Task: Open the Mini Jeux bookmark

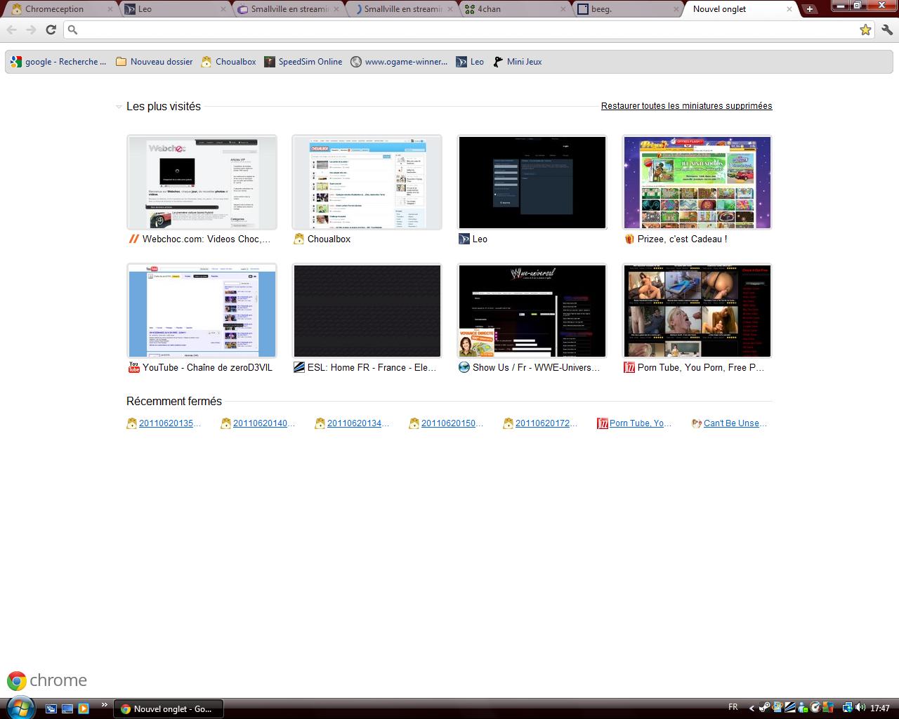Action: (x=518, y=62)
